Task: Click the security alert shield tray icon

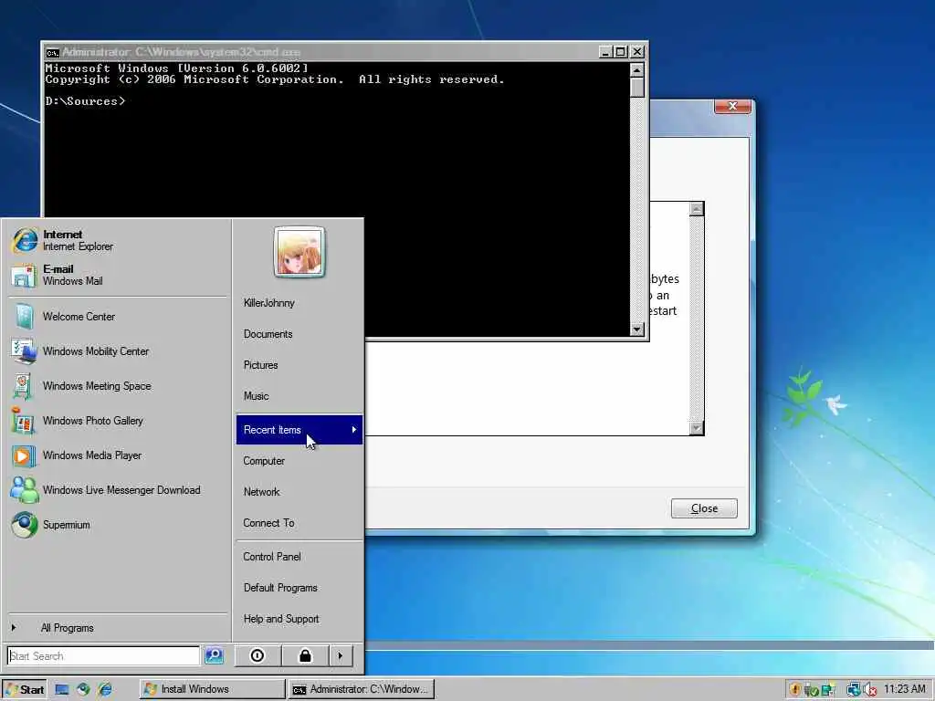Action: click(x=795, y=690)
